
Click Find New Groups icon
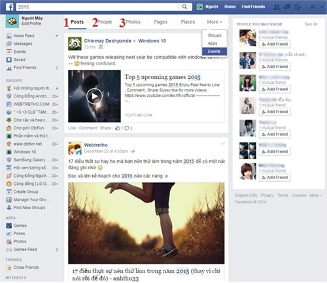pos(9,208)
